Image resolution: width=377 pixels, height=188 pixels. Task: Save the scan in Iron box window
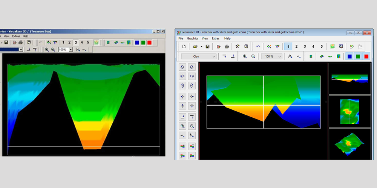click(207, 47)
